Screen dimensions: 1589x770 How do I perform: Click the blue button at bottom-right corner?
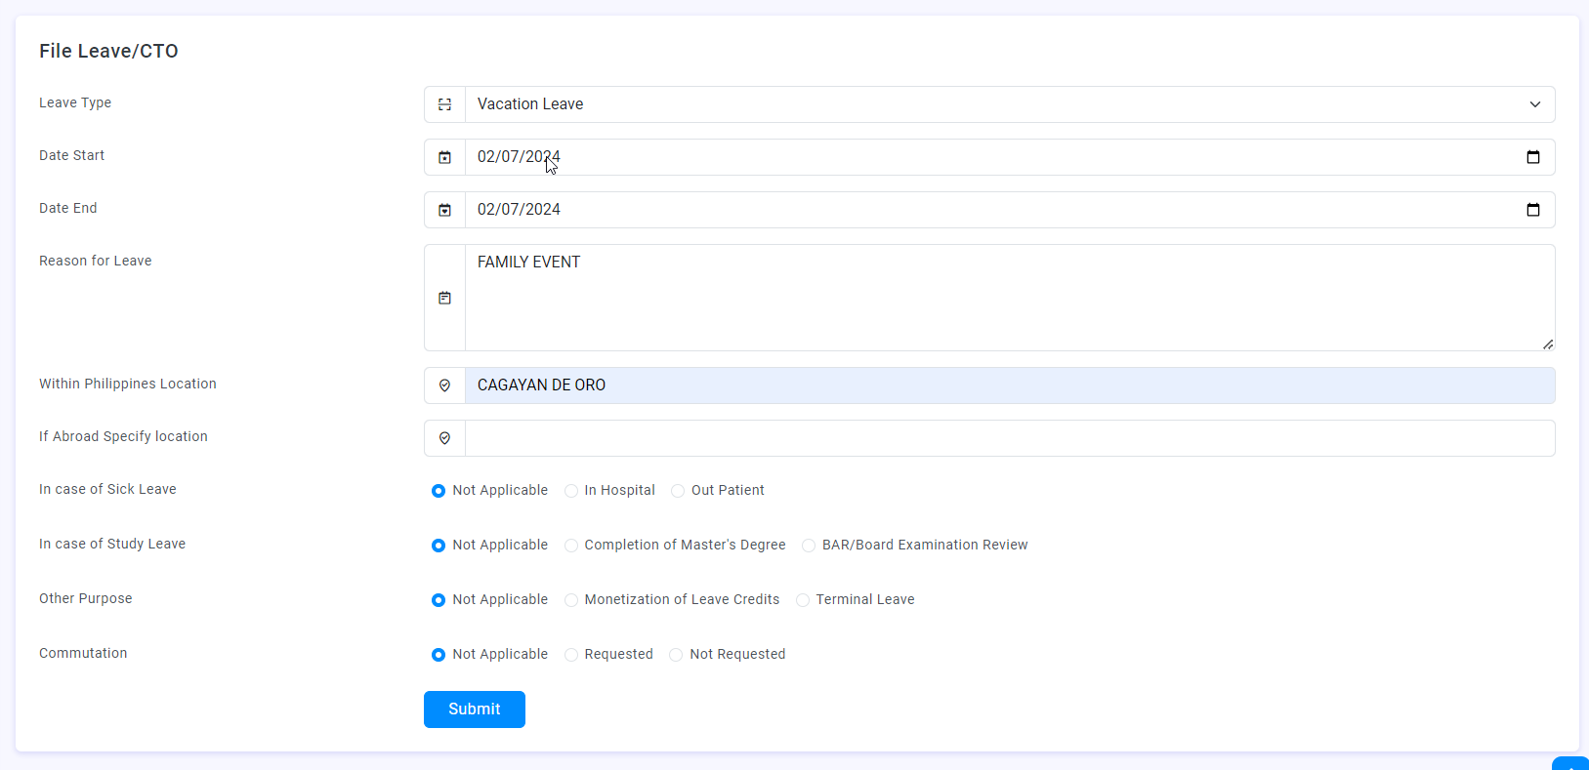(x=1570, y=763)
